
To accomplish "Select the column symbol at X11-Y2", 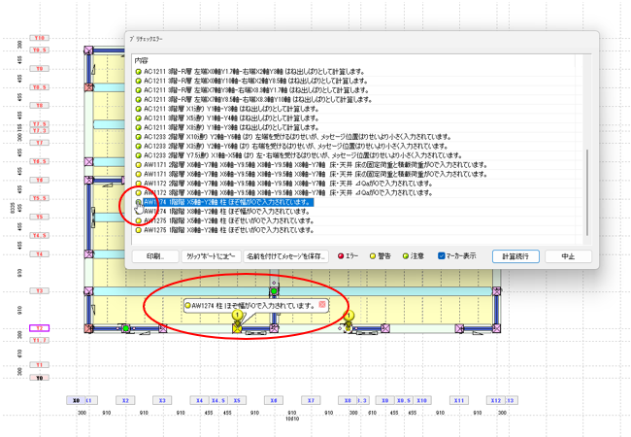I will point(459,328).
